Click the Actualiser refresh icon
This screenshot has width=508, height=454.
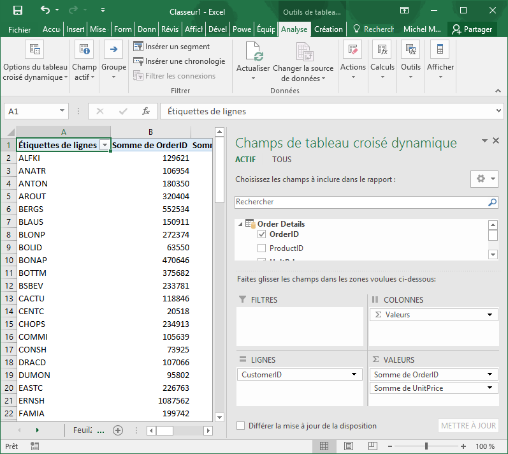point(253,52)
